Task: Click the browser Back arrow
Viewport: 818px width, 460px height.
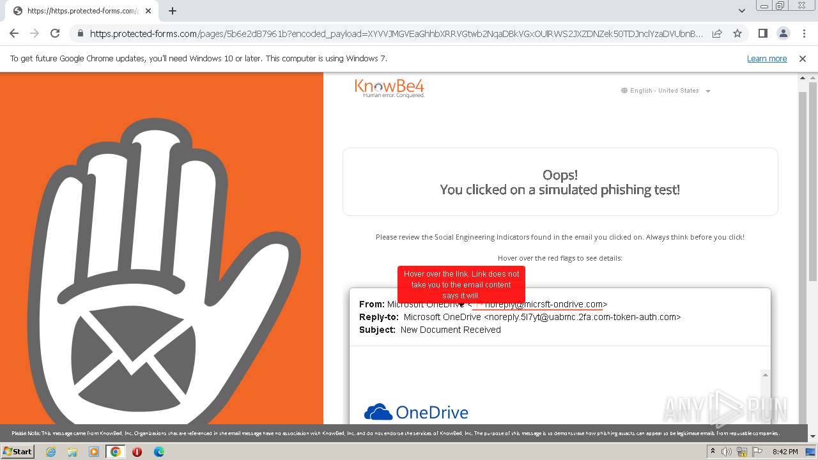Action: 14,33
